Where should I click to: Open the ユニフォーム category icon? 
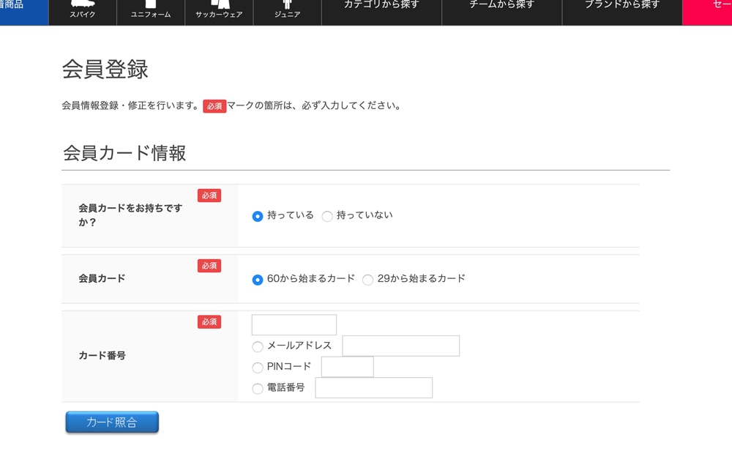coord(151,10)
